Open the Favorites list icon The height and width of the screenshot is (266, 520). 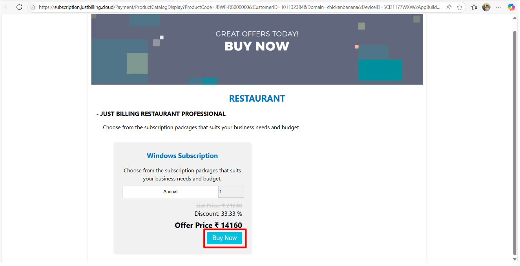pos(474,7)
